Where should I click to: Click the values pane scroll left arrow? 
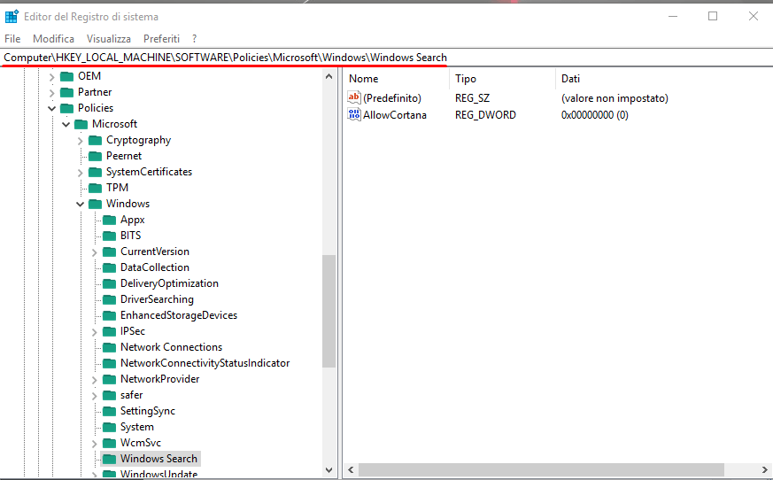(x=351, y=469)
